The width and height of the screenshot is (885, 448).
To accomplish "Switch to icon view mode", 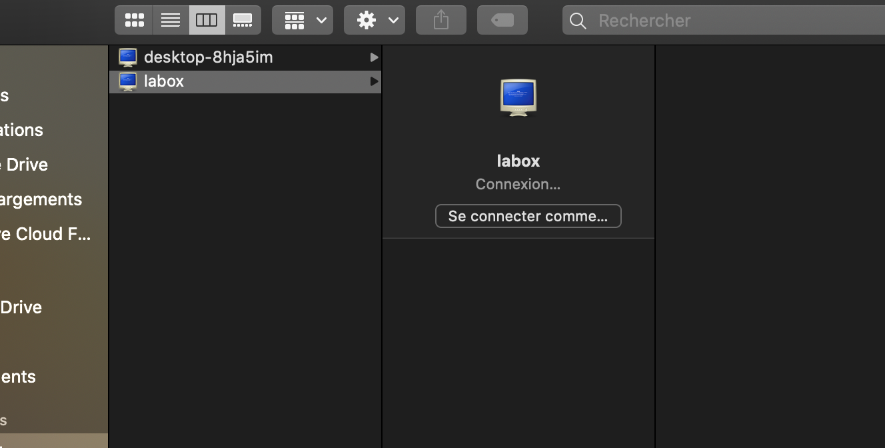I will tap(134, 21).
